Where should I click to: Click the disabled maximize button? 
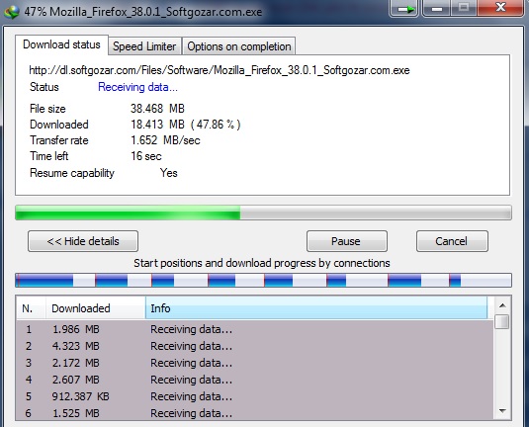(464, 8)
